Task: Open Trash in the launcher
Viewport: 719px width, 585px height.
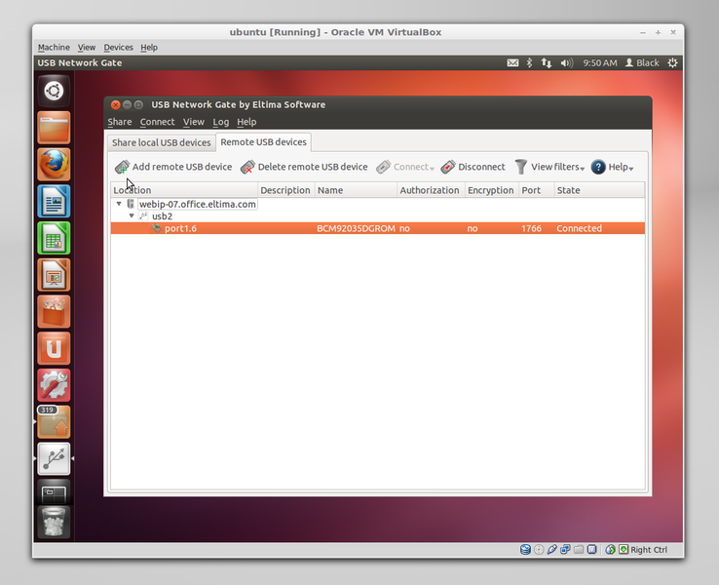Action: pyautogui.click(x=55, y=523)
